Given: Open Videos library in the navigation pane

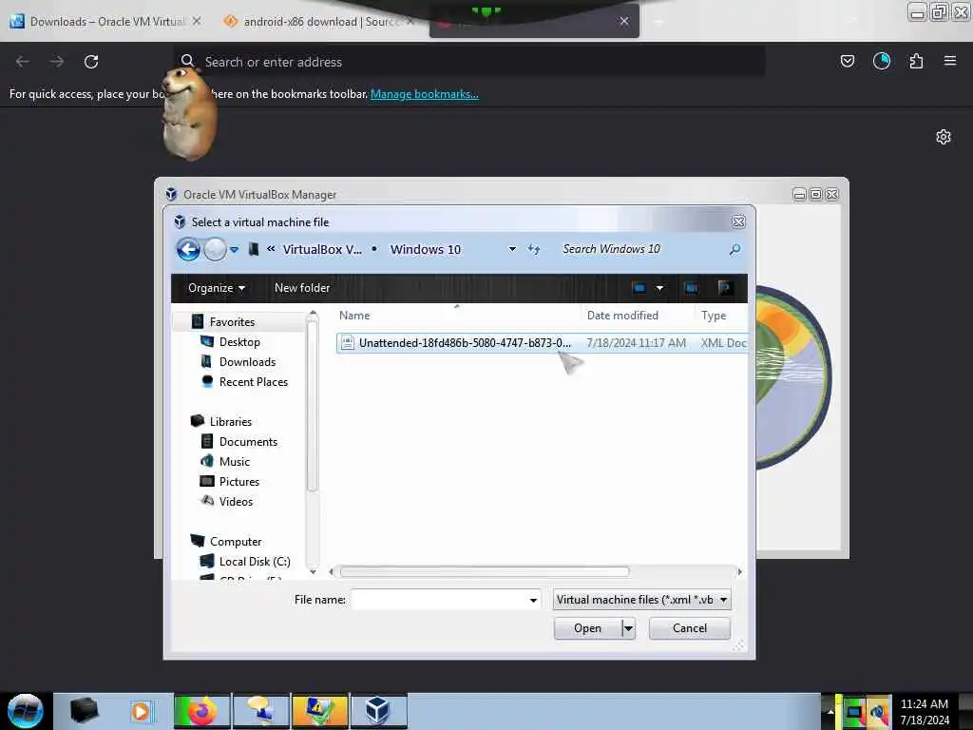Looking at the screenshot, I should pyautogui.click(x=236, y=501).
